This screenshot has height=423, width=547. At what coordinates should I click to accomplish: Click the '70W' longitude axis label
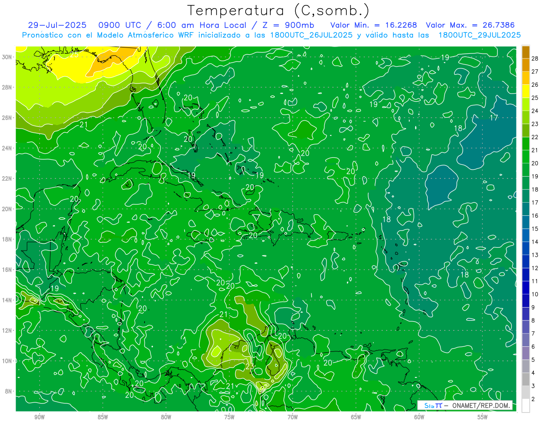coord(293,417)
